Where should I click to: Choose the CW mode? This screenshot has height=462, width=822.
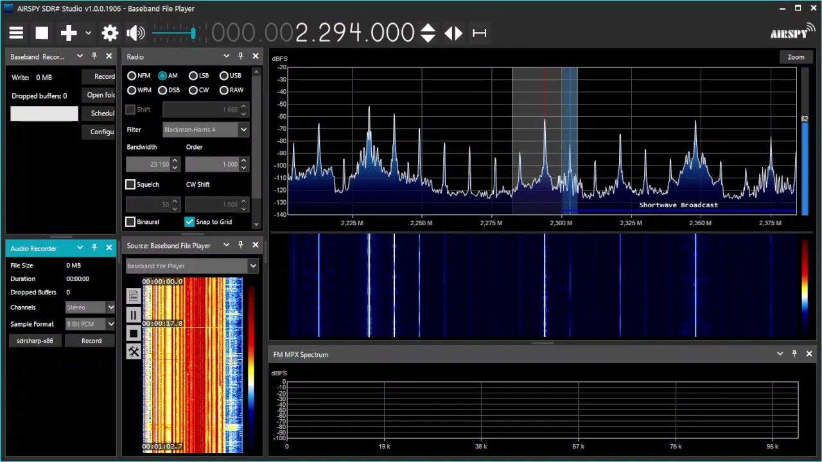point(198,90)
